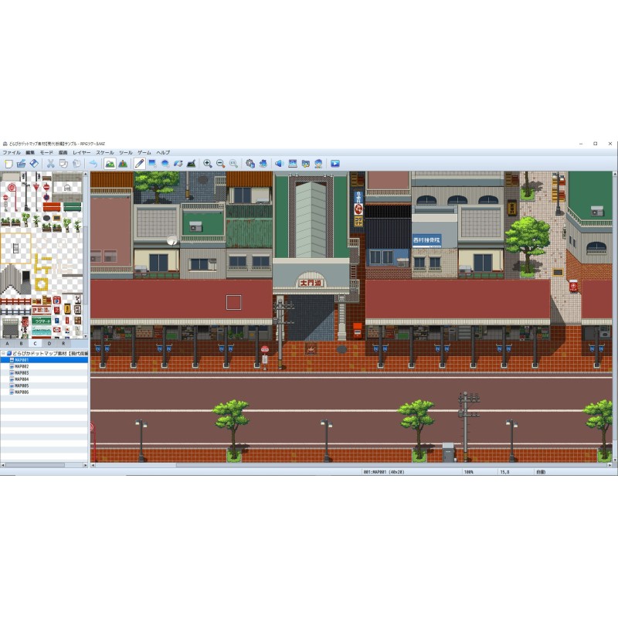Pick the Ellipse drawing tool

coord(165,164)
